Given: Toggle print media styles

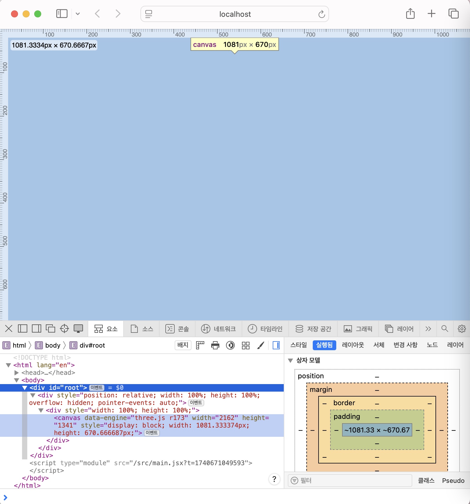Looking at the screenshot, I should [215, 345].
